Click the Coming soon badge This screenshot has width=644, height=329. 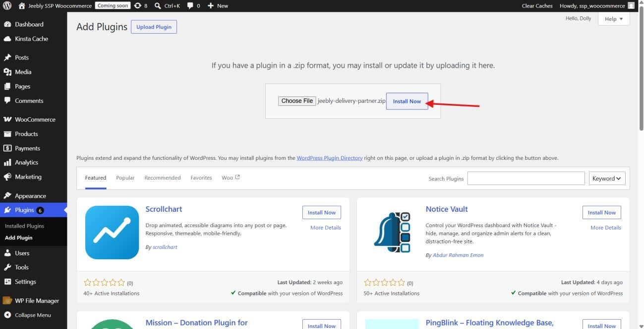[112, 6]
